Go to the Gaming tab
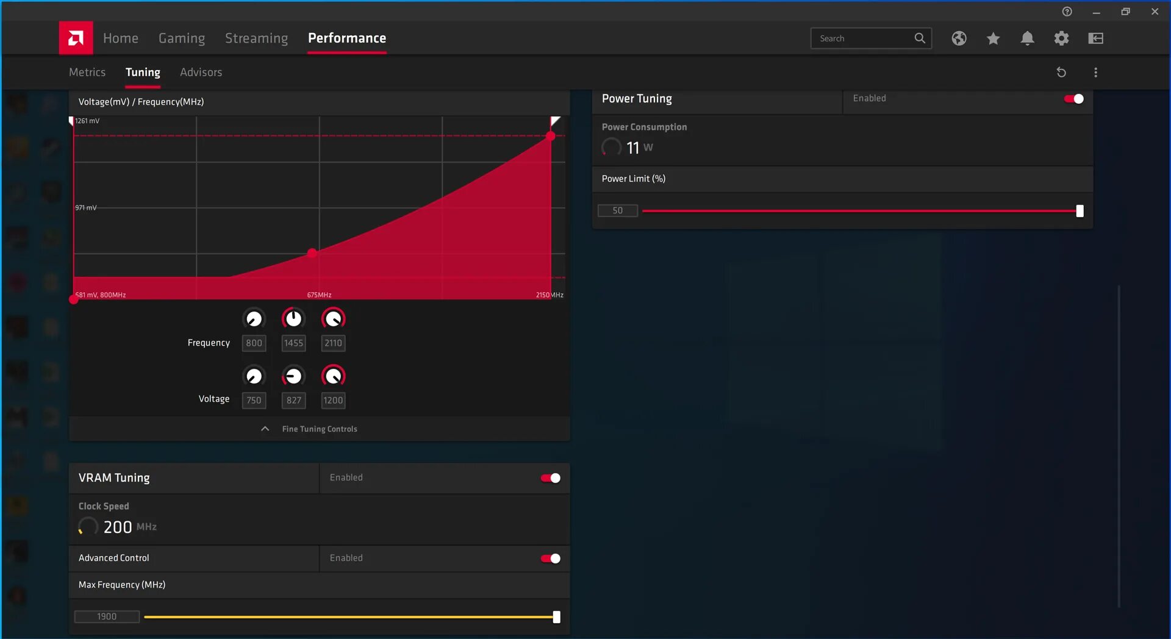The width and height of the screenshot is (1171, 639). click(182, 38)
